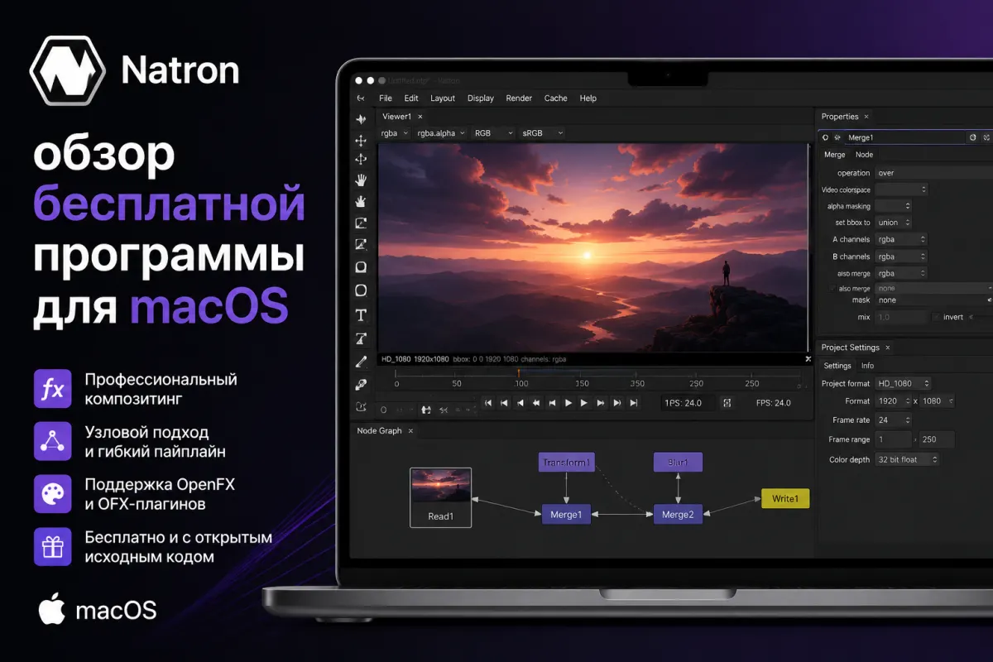Select the Blur1 node
This screenshot has height=662, width=993.
click(x=678, y=463)
